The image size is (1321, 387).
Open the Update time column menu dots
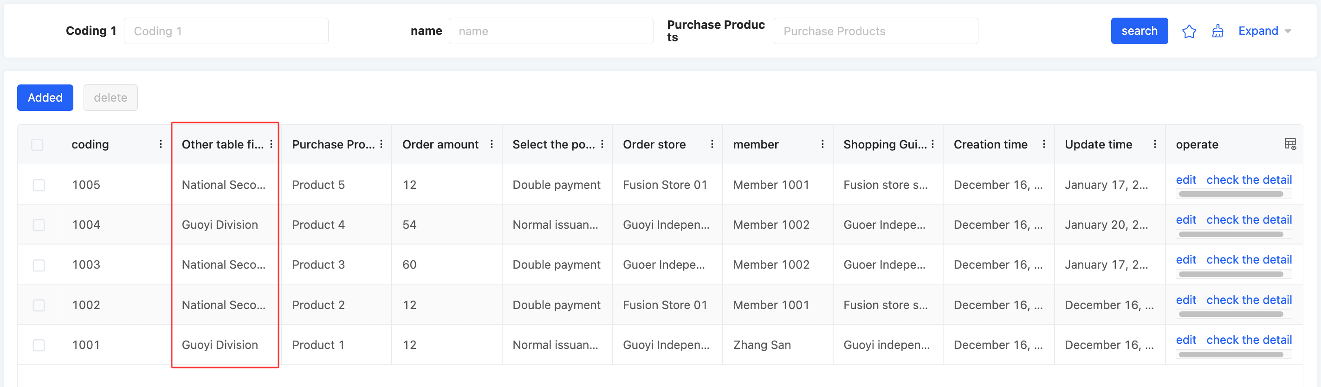tap(1154, 144)
